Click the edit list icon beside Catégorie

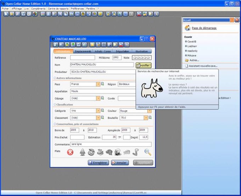coord(102,110)
